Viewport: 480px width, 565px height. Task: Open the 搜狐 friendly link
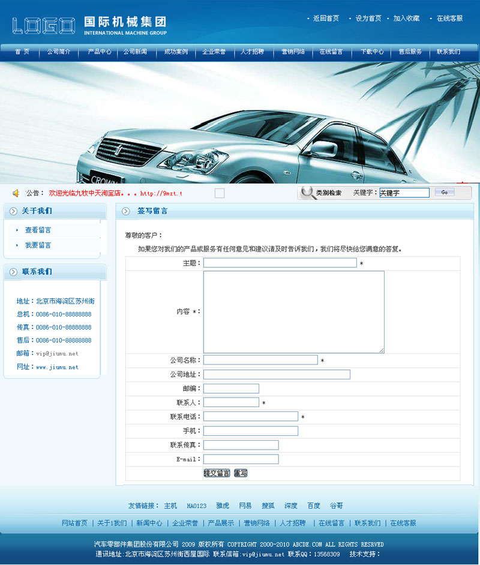268,506
